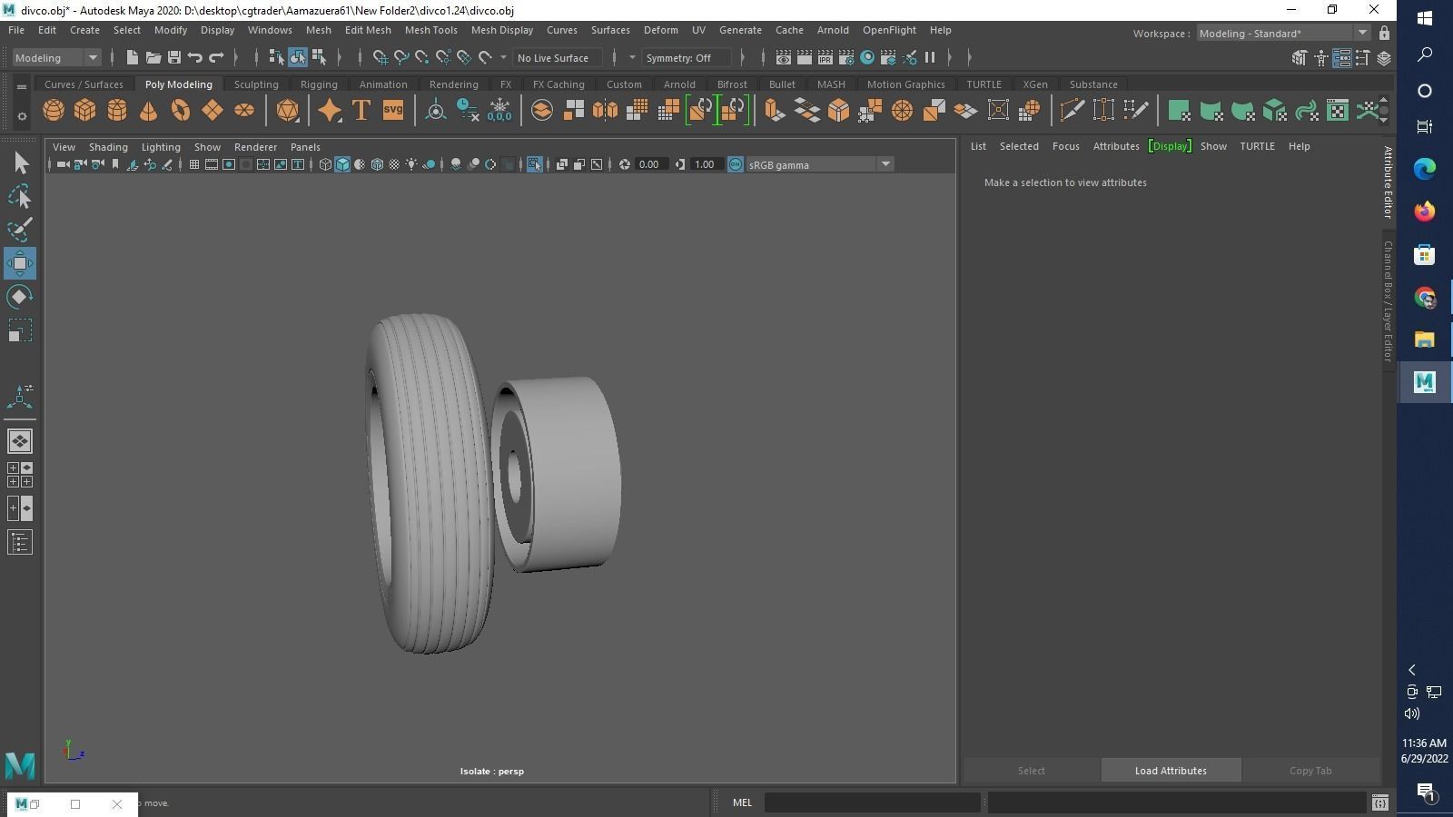Activate the Scale tool in toolbox
This screenshot has width=1453, height=817.
[20, 330]
